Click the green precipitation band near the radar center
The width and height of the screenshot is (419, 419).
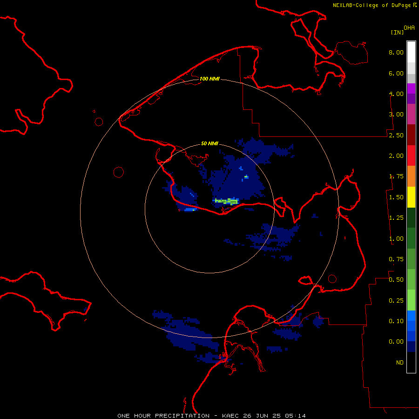click(x=227, y=201)
